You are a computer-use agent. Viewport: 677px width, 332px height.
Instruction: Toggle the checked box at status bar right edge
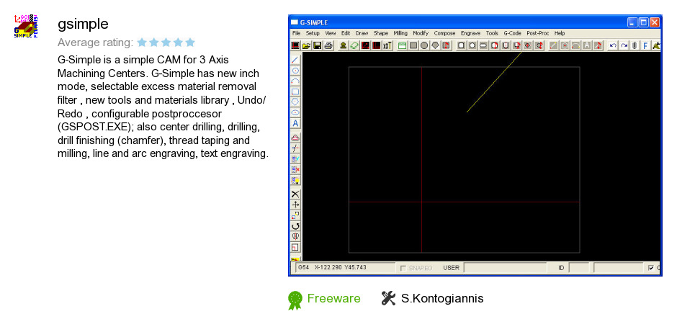click(x=651, y=268)
